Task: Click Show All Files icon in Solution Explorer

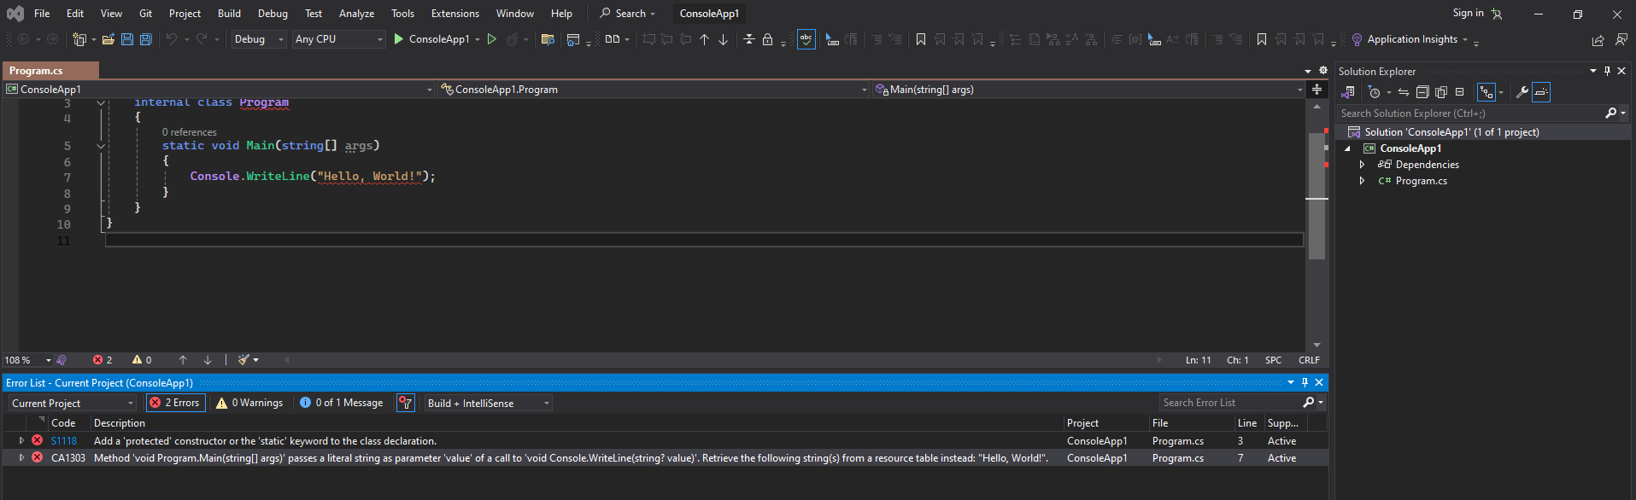Action: pyautogui.click(x=1441, y=92)
